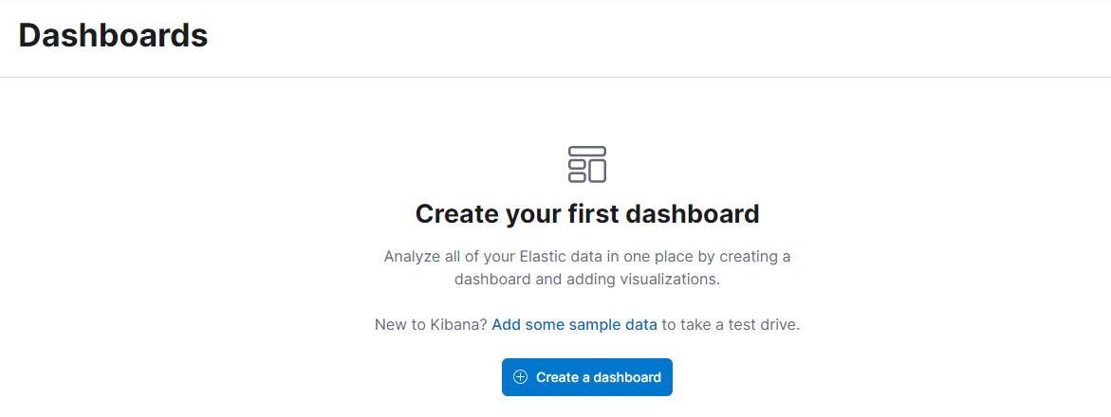Click the horizontal divider below Dashboards header
This screenshot has width=1111, height=417.
pos(556,77)
